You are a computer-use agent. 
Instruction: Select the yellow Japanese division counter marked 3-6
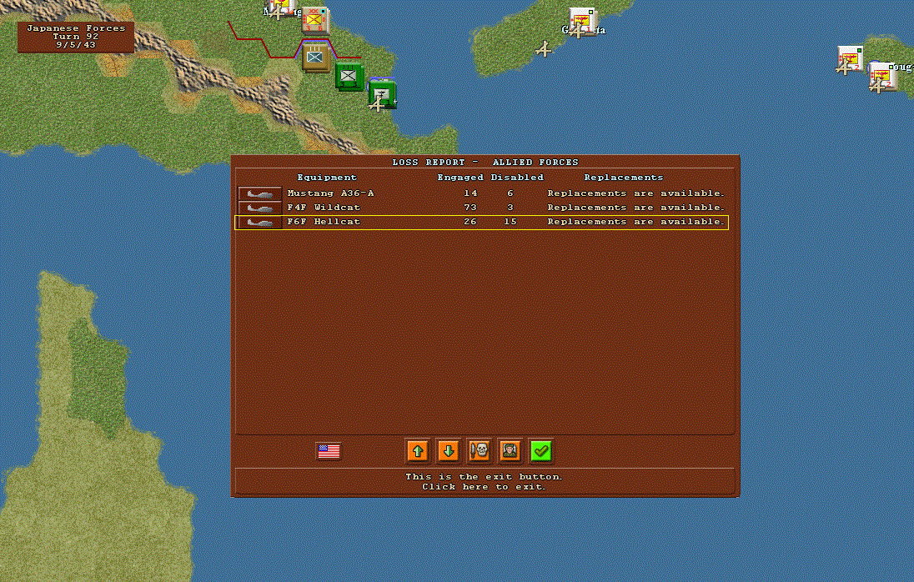click(x=314, y=20)
